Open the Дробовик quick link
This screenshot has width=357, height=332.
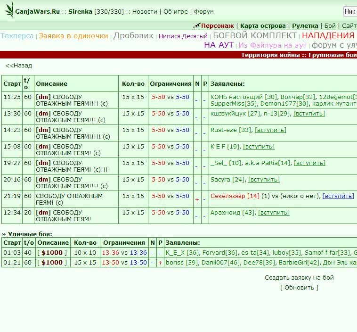(x=133, y=36)
